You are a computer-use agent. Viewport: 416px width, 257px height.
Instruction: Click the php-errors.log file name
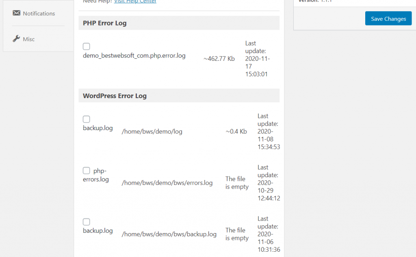coord(96,175)
